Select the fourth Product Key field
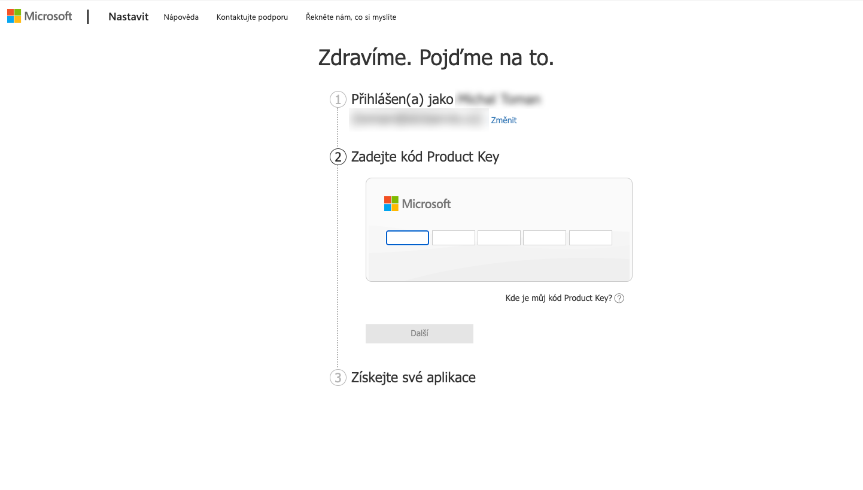This screenshot has height=490, width=863. [x=545, y=238]
